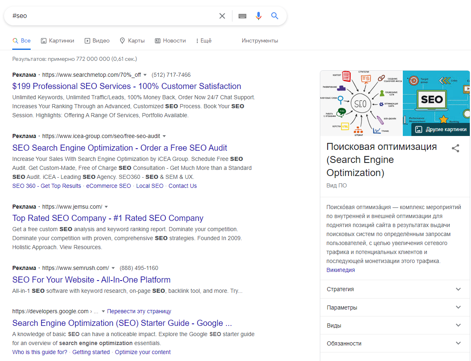Image resolution: width=471 pixels, height=361 pixels.
Task: Open the Википедия link
Action: click(340, 270)
